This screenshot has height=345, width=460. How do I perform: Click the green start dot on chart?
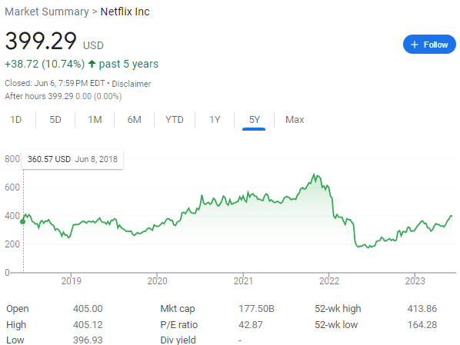point(22,221)
